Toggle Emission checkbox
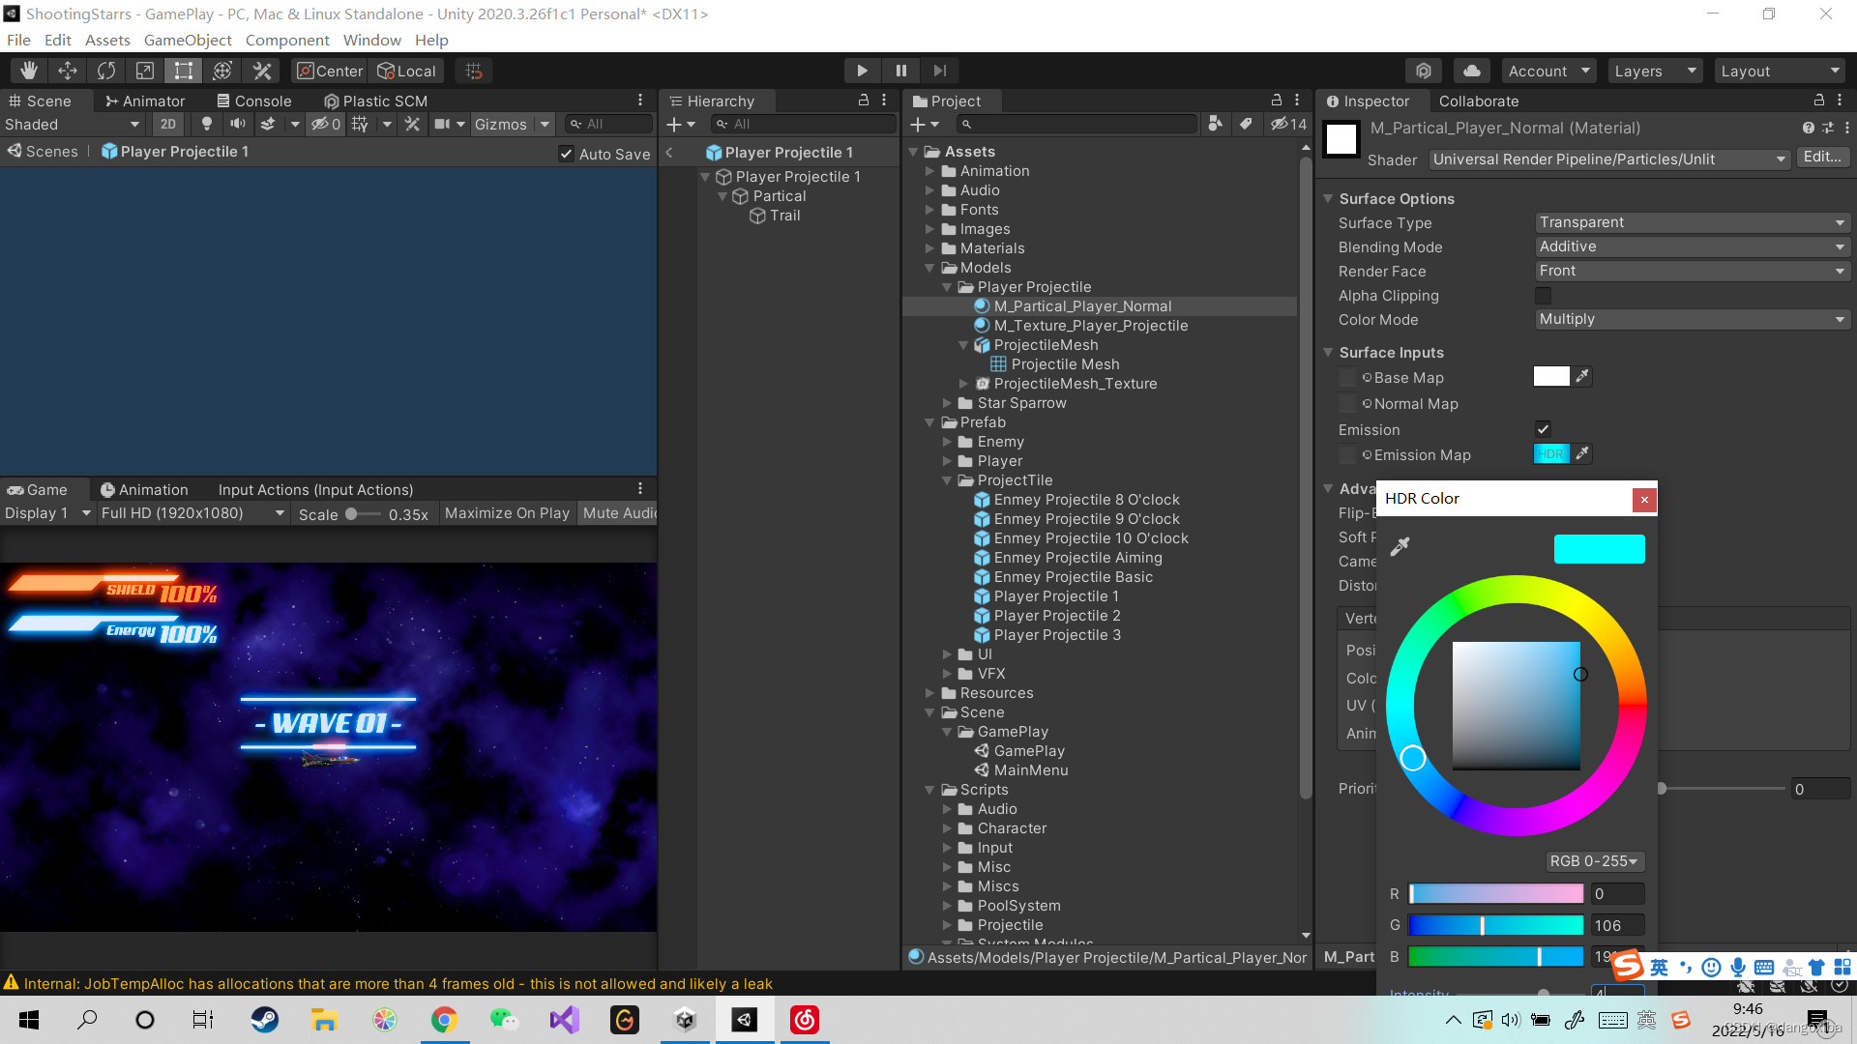This screenshot has width=1857, height=1044. (1543, 429)
